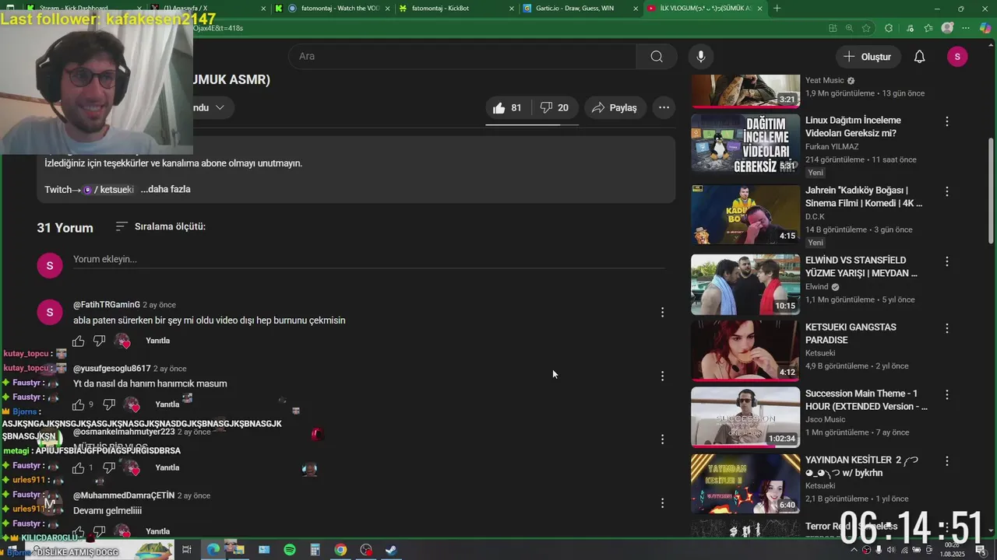Open options menu for MuhammedDamraÇETİN comment

click(662, 503)
